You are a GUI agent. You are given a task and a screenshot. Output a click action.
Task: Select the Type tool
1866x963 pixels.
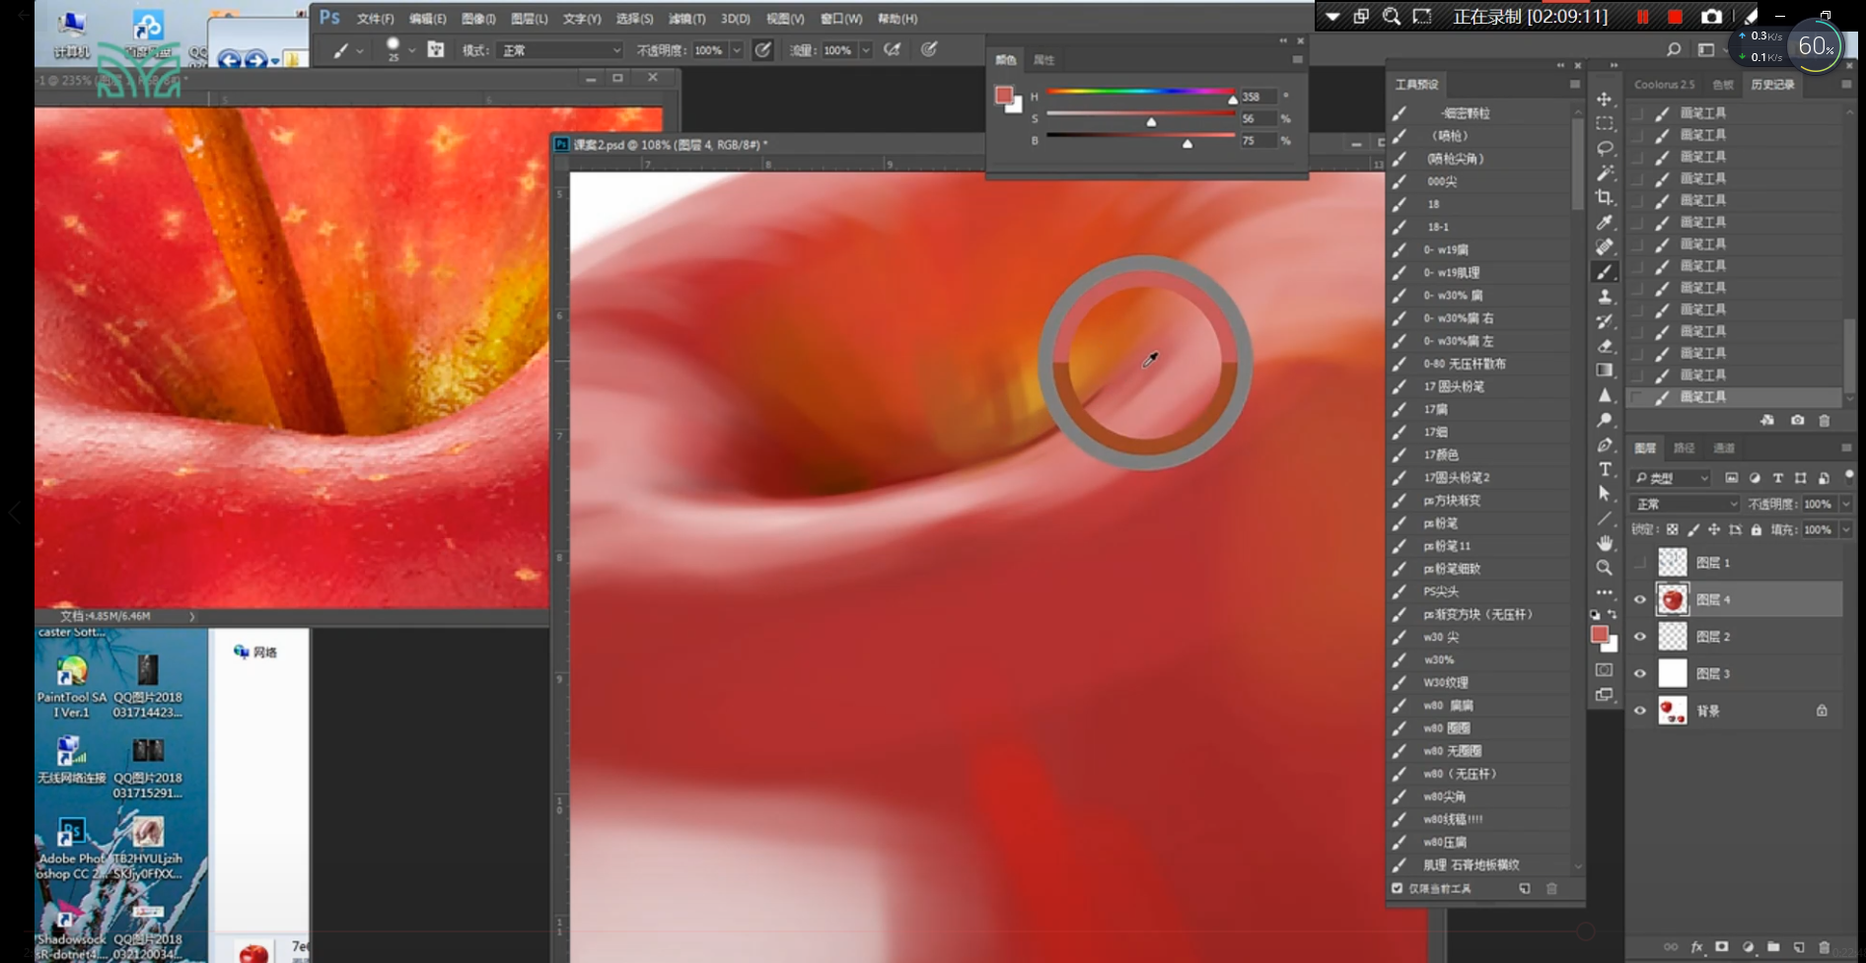pos(1605,469)
